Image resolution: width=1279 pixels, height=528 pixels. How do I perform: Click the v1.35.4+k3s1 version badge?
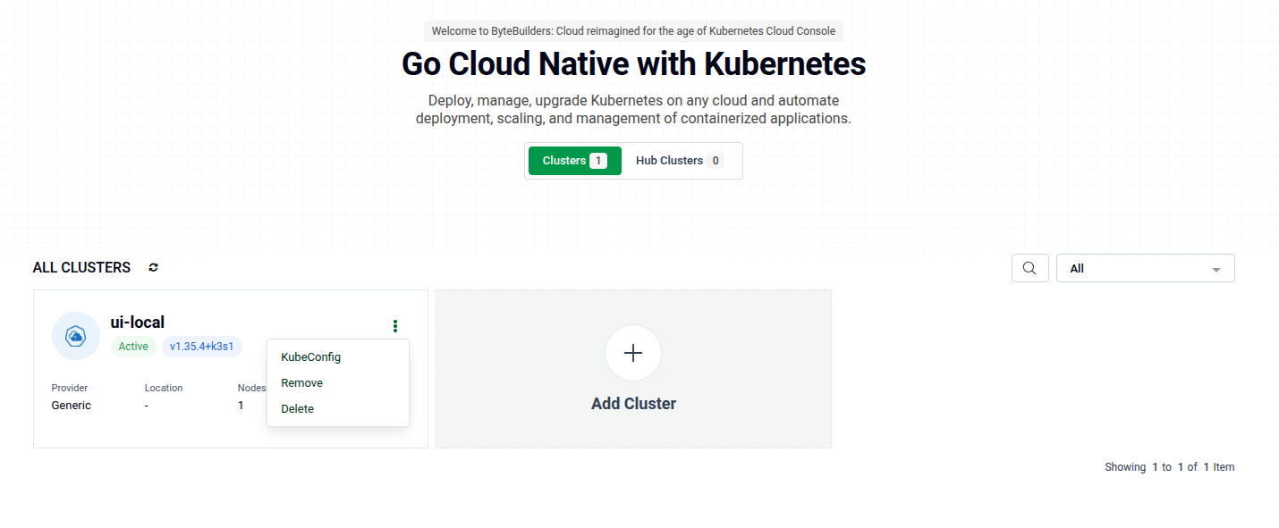point(201,347)
